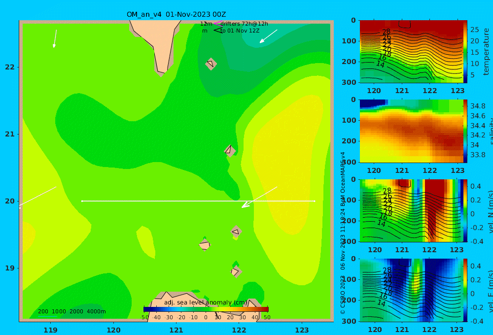493x335 pixels.
Task: Click the white transect line along latitude 20
Action: 198,201
